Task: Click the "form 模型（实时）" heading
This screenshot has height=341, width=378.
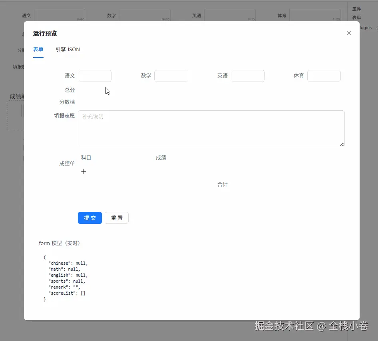Action: (x=59, y=243)
